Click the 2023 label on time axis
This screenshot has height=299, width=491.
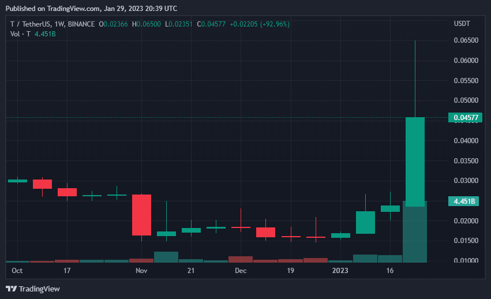pyautogui.click(x=340, y=271)
